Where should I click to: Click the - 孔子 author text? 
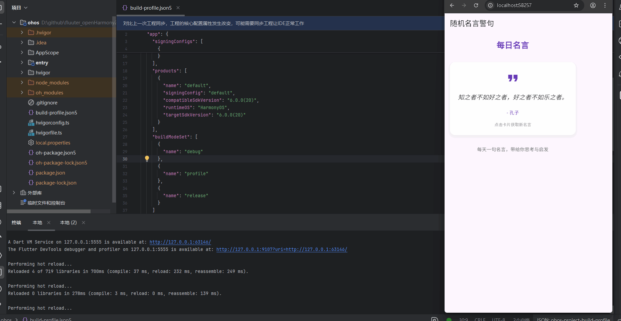[513, 113]
